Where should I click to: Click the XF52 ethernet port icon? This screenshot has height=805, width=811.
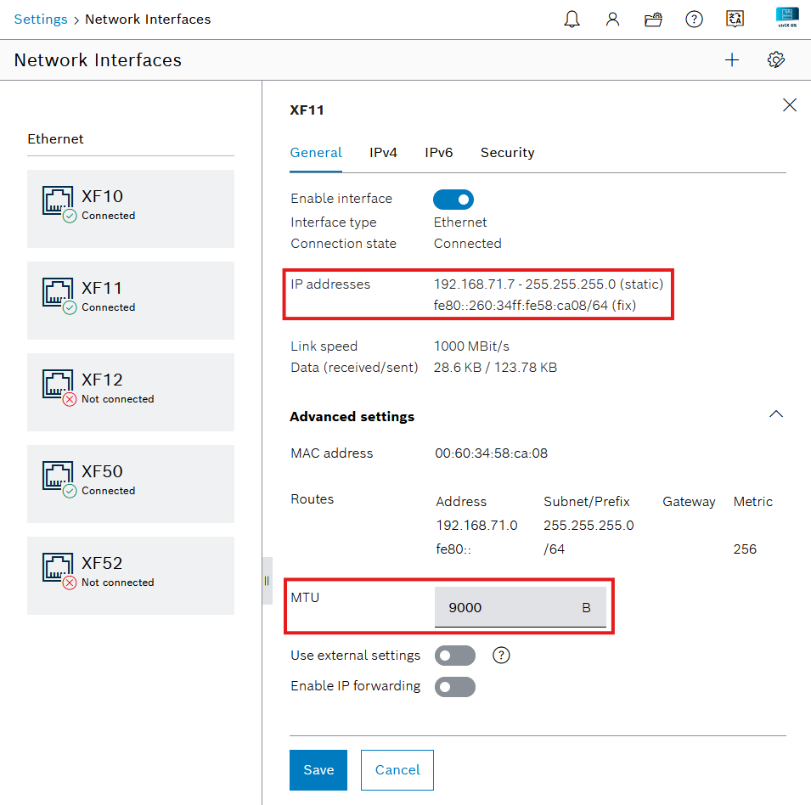(57, 567)
